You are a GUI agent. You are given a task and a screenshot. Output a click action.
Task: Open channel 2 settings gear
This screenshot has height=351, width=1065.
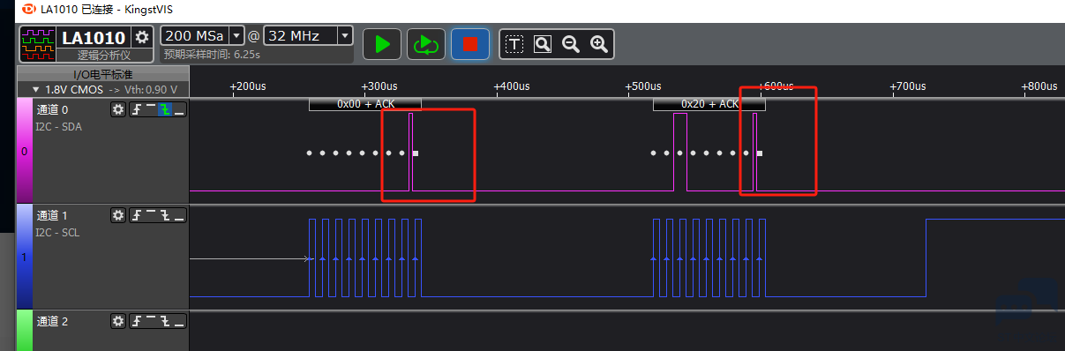click(x=118, y=321)
